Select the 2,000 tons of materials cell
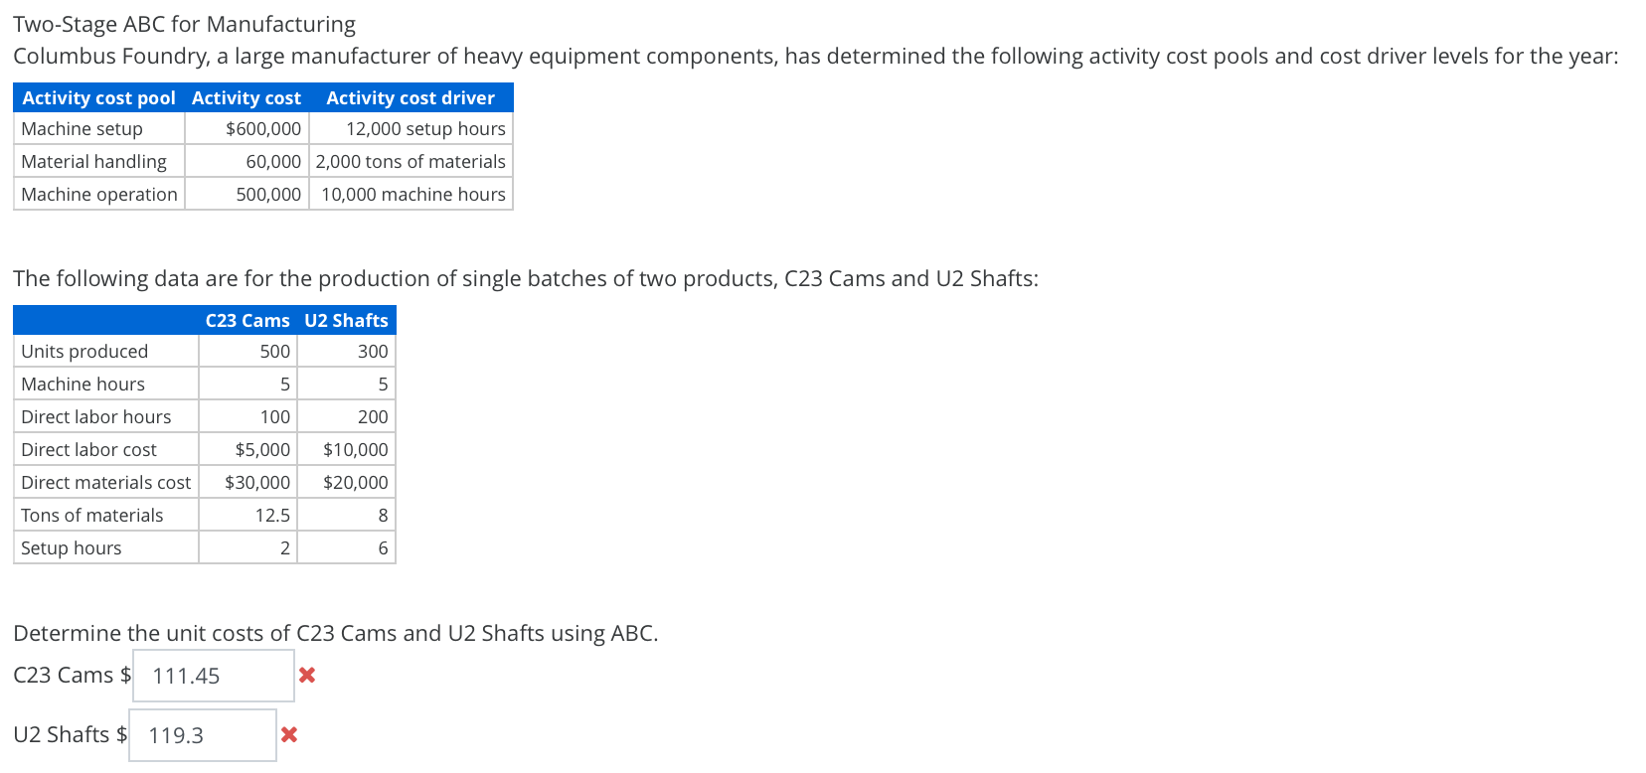1646x773 pixels. coord(411,162)
